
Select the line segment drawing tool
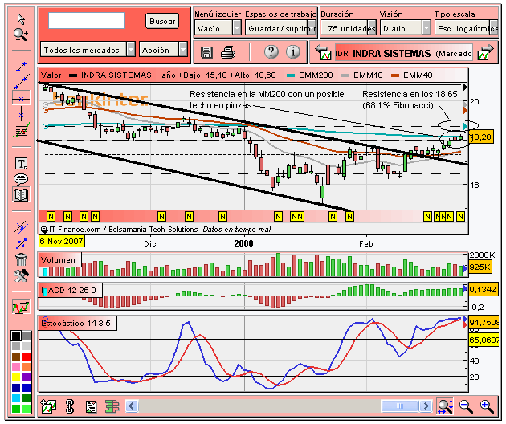(x=22, y=67)
